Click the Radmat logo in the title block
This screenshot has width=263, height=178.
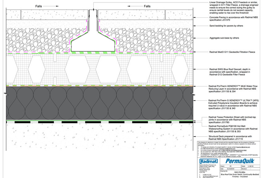click(x=209, y=161)
